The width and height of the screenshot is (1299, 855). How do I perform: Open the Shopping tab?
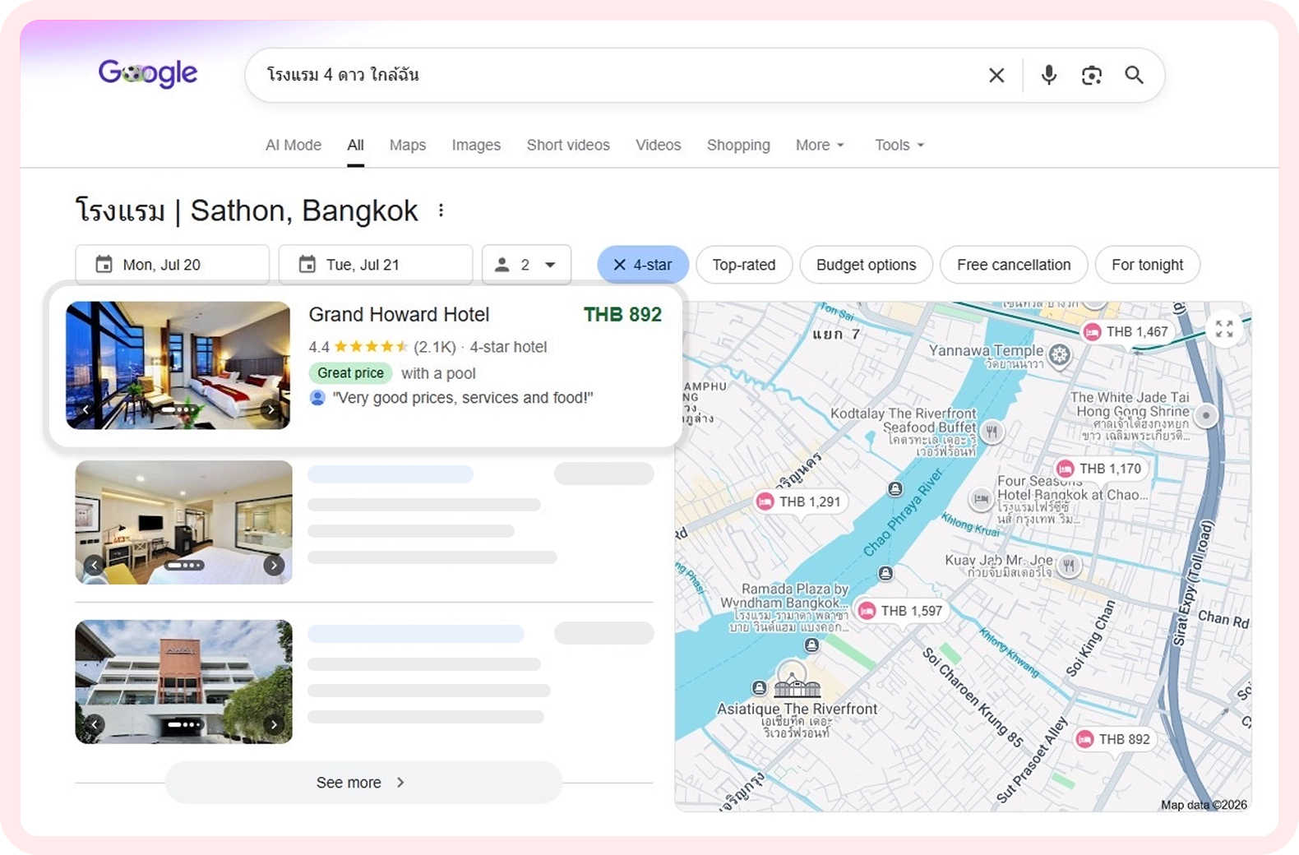point(738,146)
